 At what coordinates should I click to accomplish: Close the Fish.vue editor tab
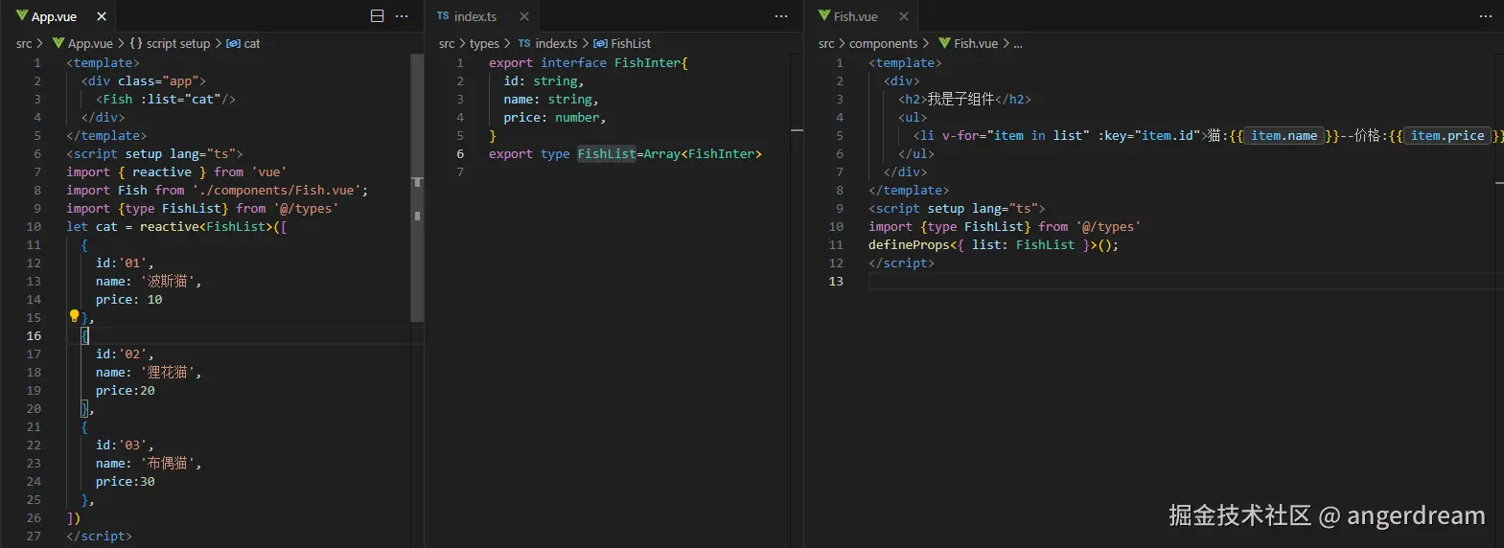[904, 16]
